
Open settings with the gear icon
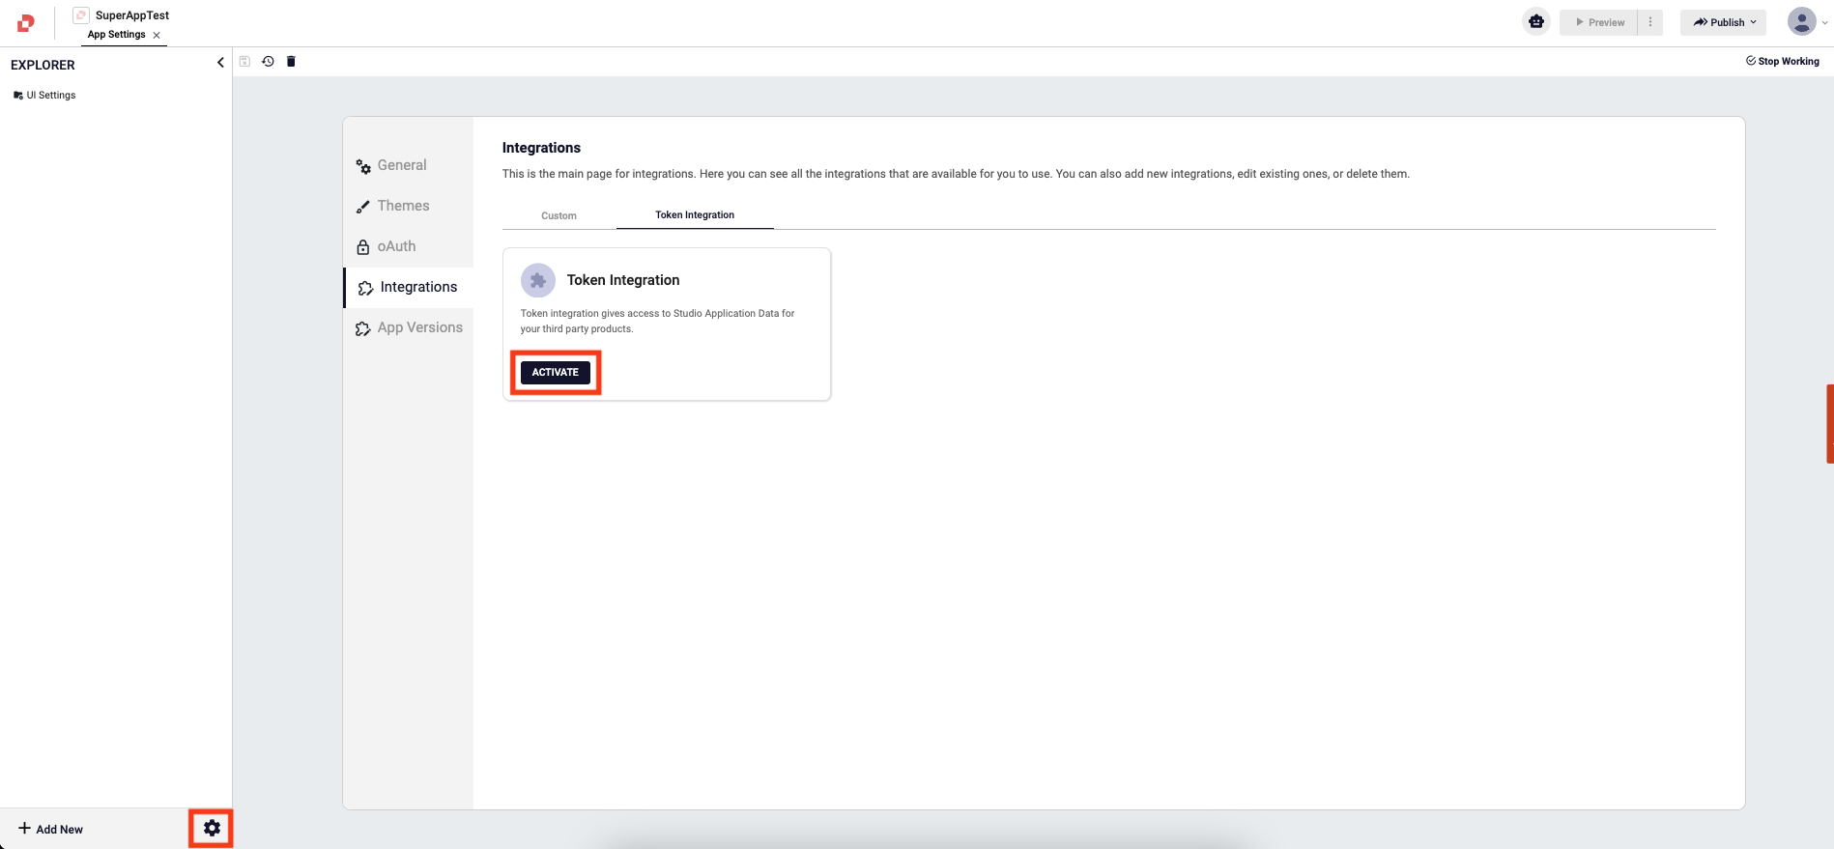pyautogui.click(x=212, y=828)
